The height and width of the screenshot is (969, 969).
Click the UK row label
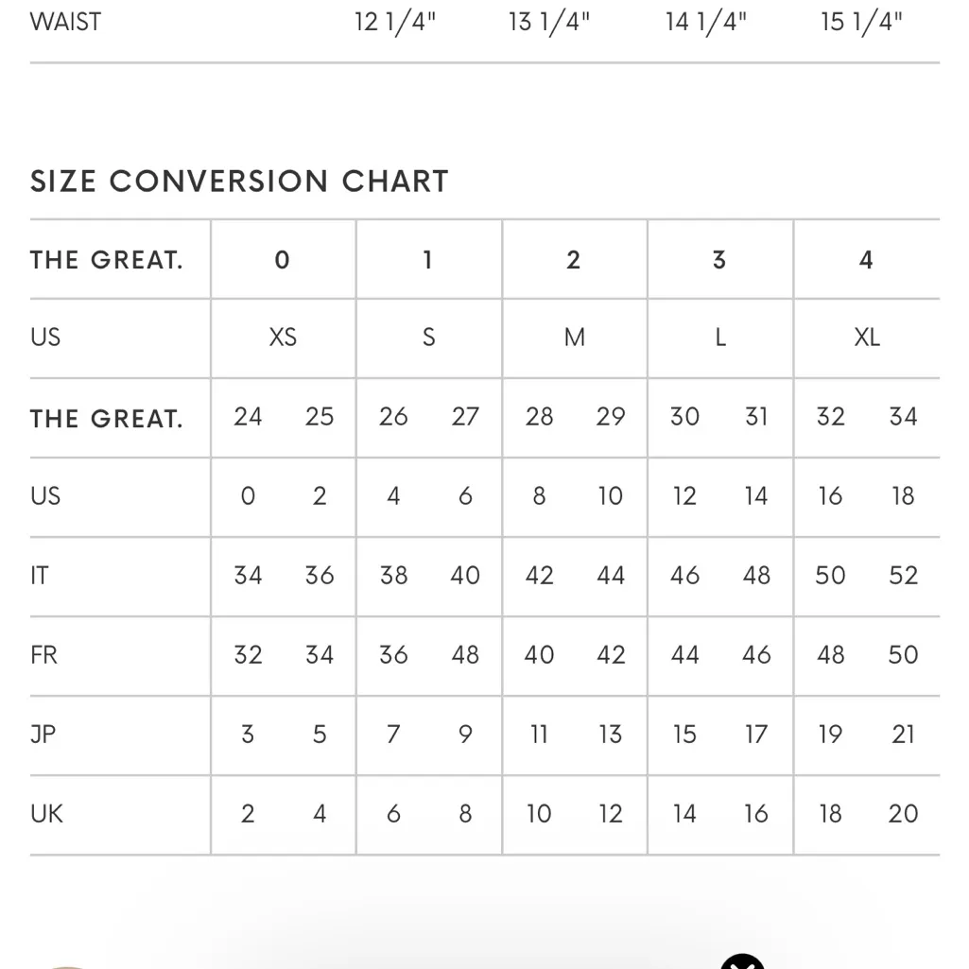coord(46,814)
